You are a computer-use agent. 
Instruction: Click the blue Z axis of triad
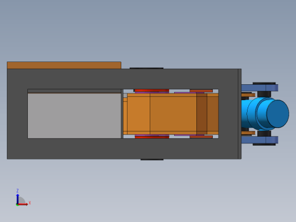(x=18, y=199)
